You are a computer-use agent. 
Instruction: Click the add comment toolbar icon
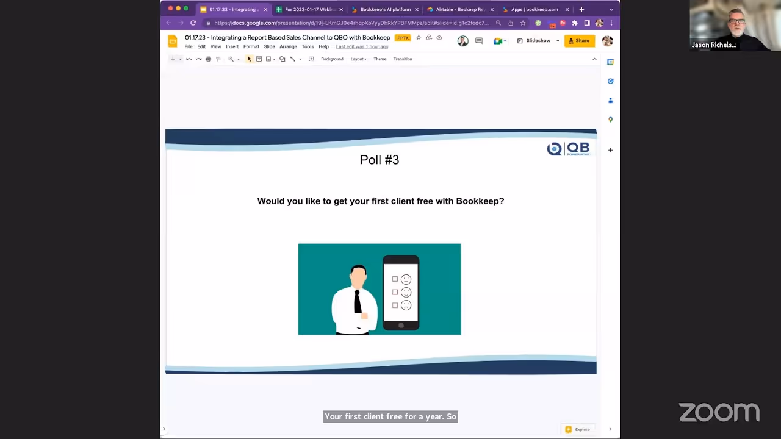tap(311, 59)
